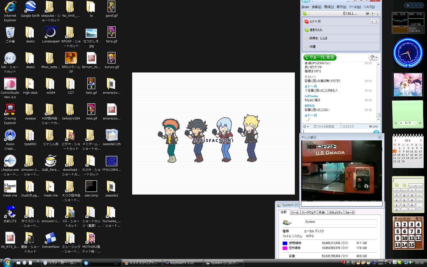Click the System volume label input field
Image resolution: width=427 pixels, height=267 pixels.
341,222
